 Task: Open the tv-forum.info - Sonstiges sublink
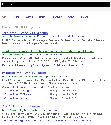(17, 91)
